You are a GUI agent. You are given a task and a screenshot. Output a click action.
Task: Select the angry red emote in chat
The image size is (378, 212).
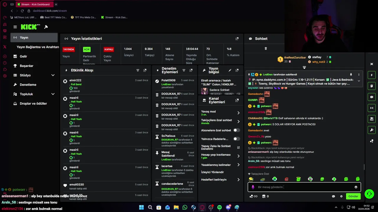coord(286,179)
